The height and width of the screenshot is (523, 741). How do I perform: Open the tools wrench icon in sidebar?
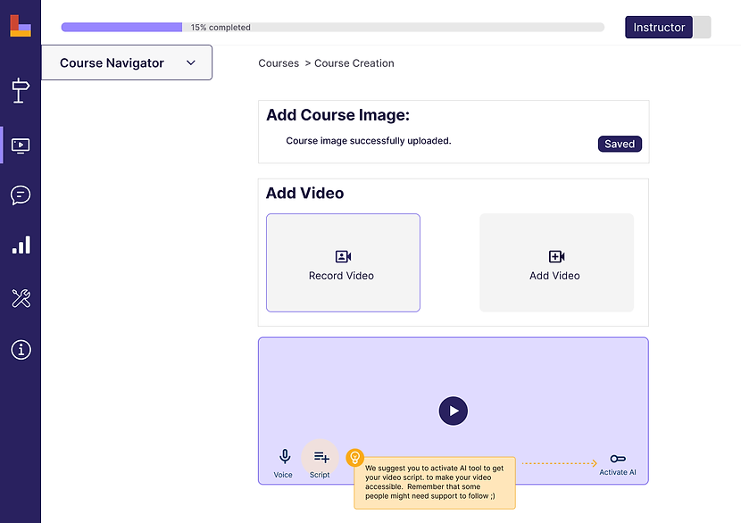pyautogui.click(x=21, y=298)
